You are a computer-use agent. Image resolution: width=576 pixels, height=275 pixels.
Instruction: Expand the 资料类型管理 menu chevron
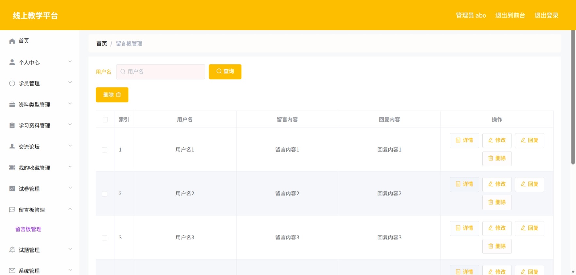(x=70, y=104)
